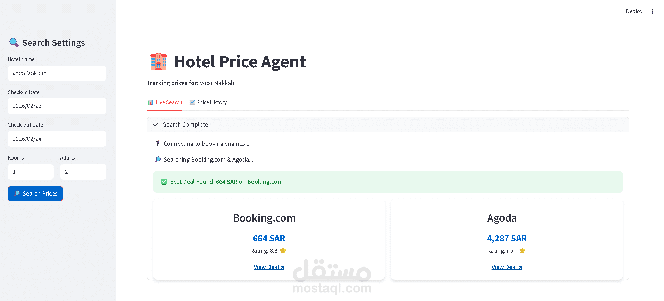Open the Check-out Date picker
The image size is (664, 301).
click(x=57, y=139)
